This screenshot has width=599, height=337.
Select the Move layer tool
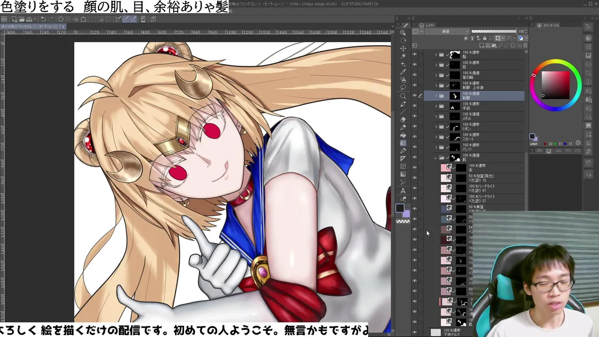point(403,48)
